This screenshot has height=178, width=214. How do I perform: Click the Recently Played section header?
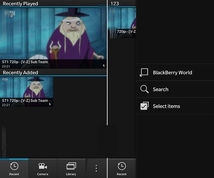pos(20,4)
